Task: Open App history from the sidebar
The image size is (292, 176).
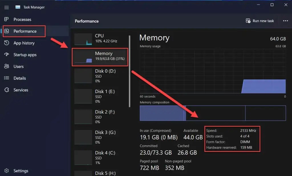Action: (6, 43)
